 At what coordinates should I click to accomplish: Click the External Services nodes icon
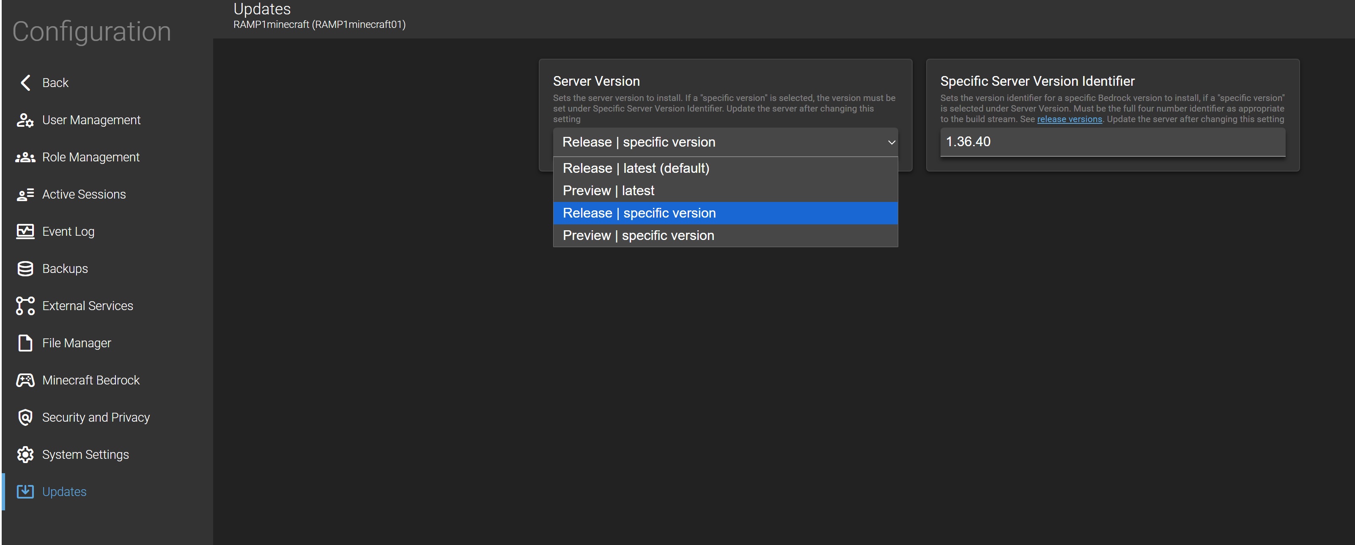(25, 306)
